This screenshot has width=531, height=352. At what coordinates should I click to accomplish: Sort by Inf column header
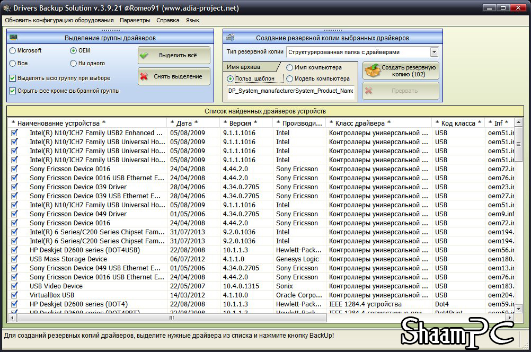[499, 124]
